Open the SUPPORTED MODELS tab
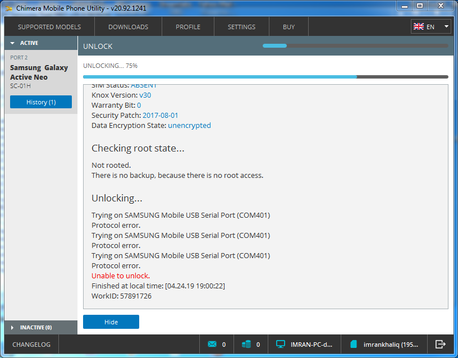This screenshot has height=358, width=458. click(49, 27)
